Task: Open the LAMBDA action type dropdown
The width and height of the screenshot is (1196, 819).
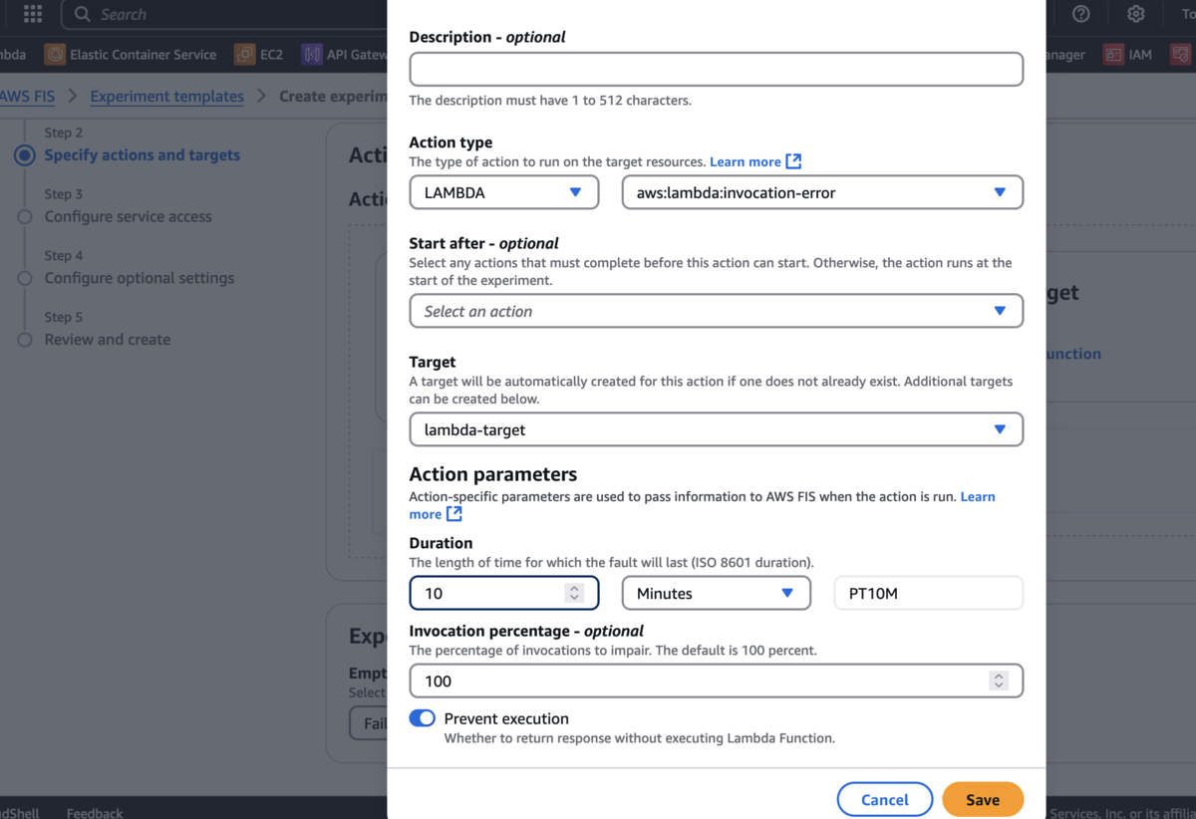Action: [x=504, y=192]
